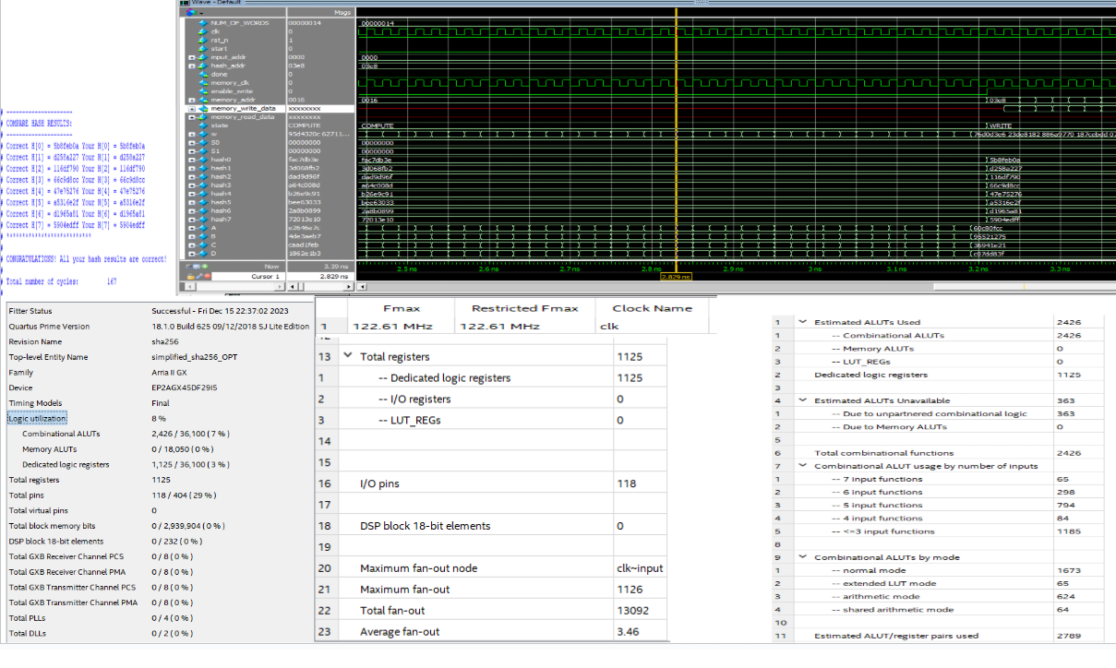The height and width of the screenshot is (668, 1116).
Task: Expand the hash7 signal
Action: (192, 220)
